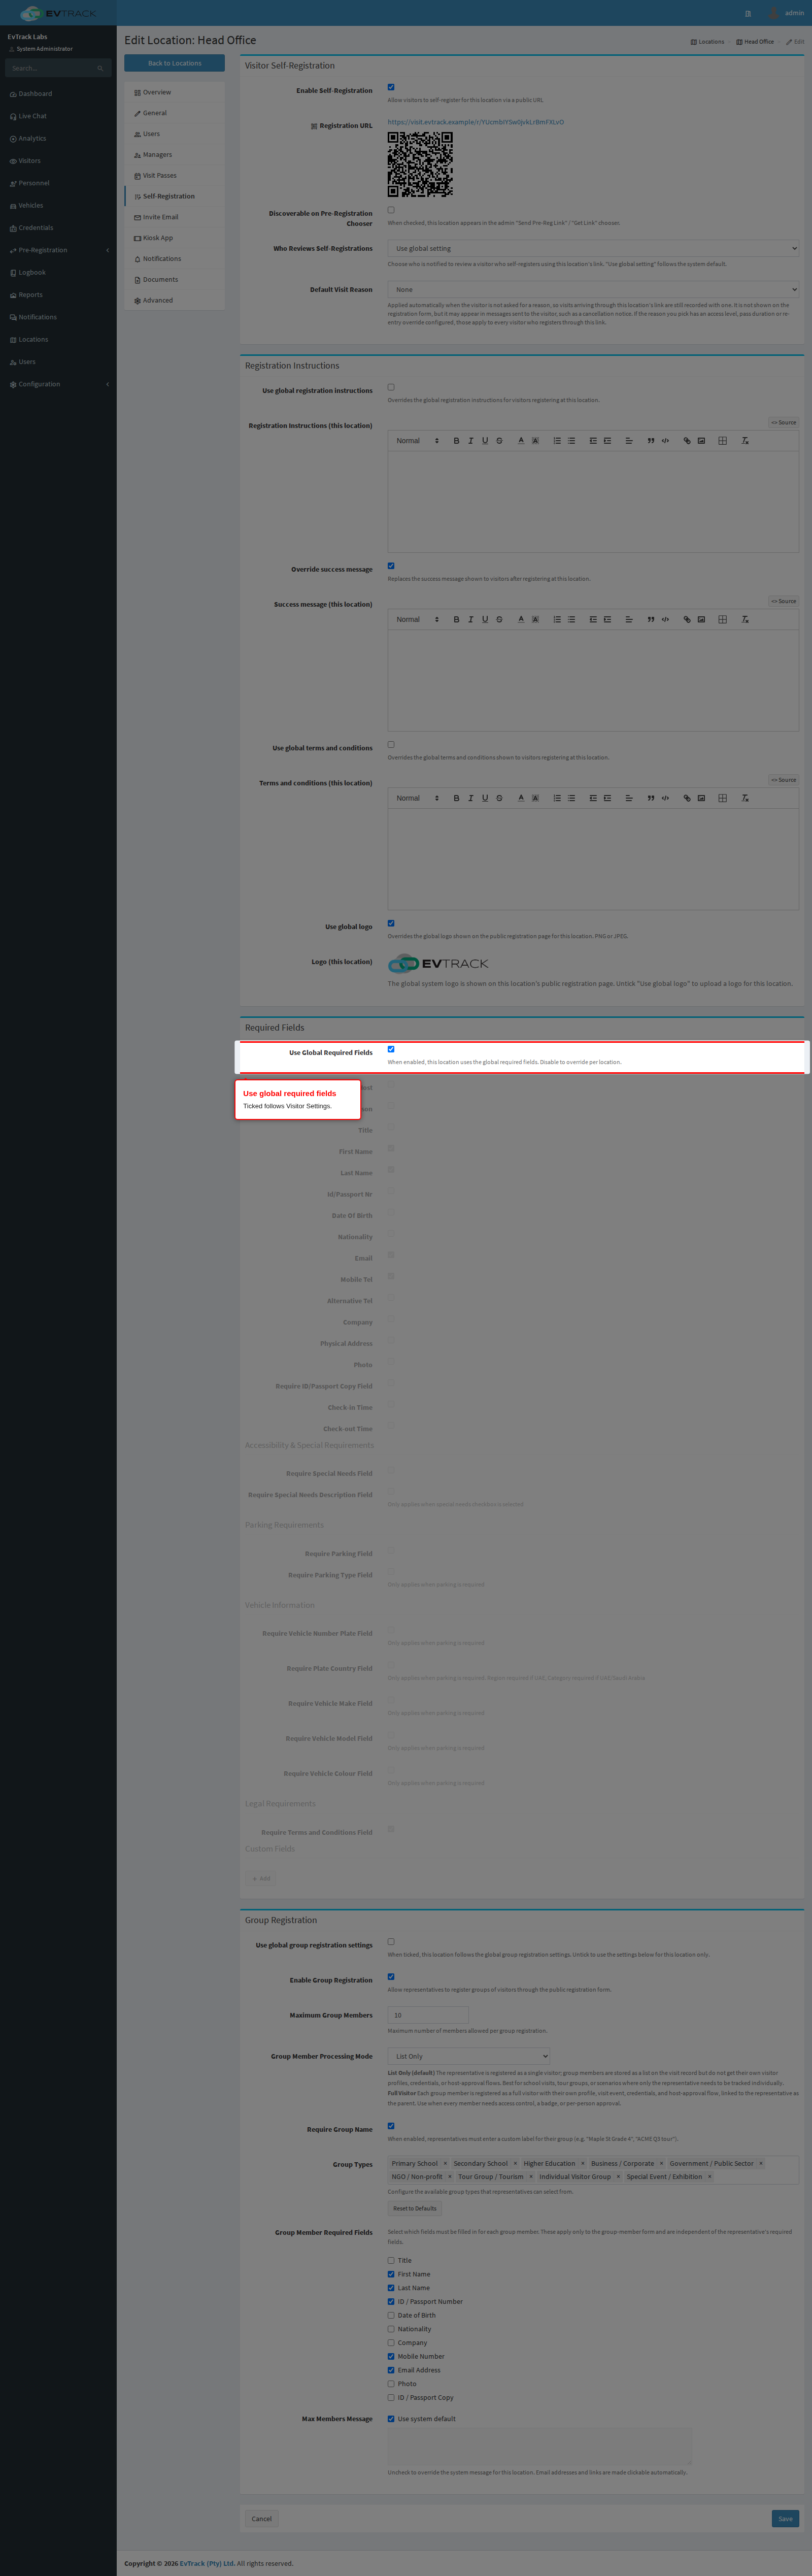This screenshot has width=812, height=2576.
Task: Insert image in Terms and conditions editor
Action: pyautogui.click(x=701, y=799)
